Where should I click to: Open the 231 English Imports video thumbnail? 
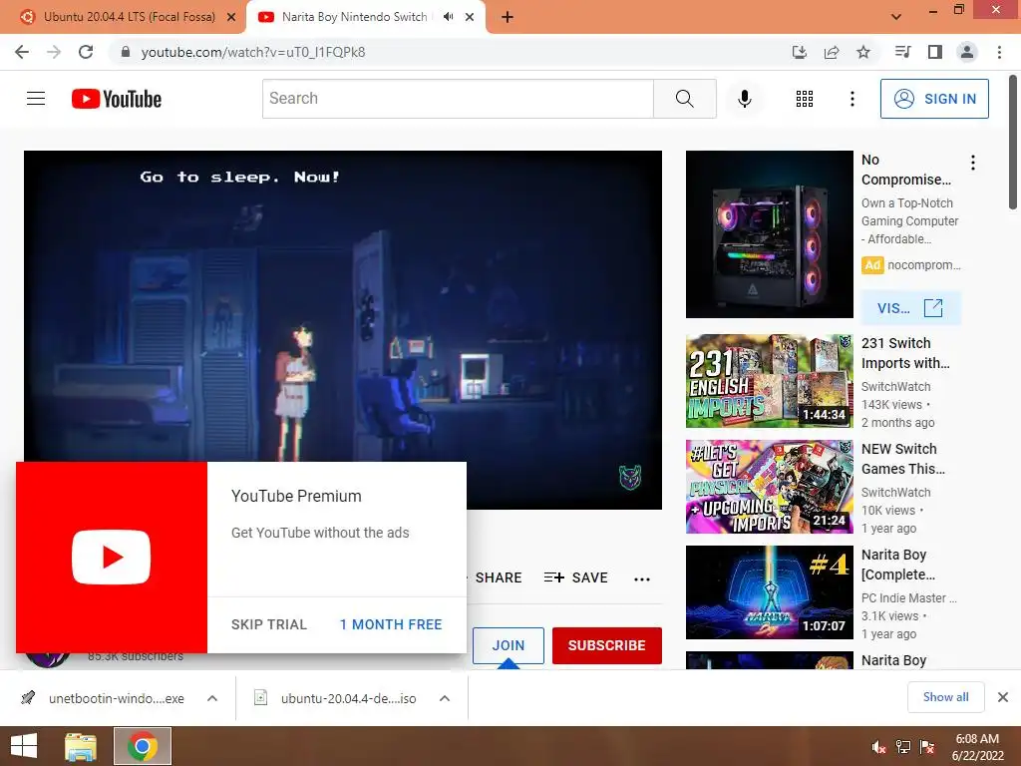[769, 380]
